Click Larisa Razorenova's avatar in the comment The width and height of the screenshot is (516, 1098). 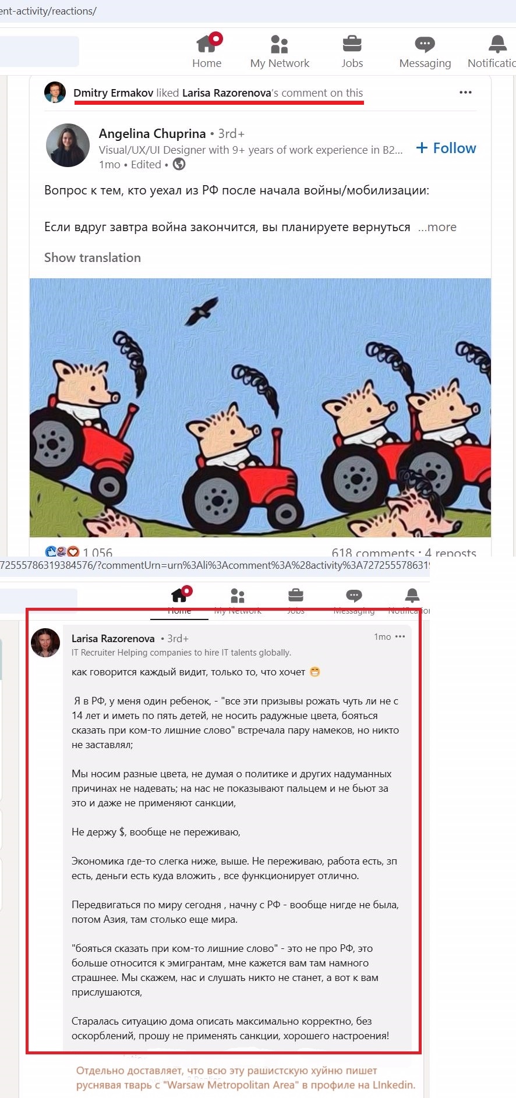pos(45,643)
